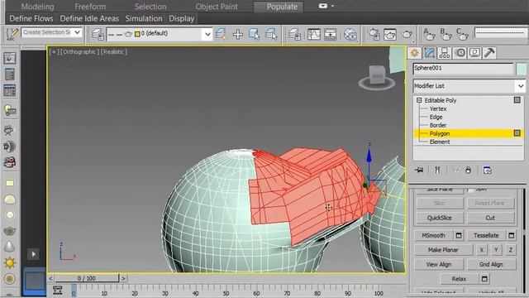The image size is (529, 298).
Task: Switch to the Utilities hammer panel icon
Action: tap(489, 53)
